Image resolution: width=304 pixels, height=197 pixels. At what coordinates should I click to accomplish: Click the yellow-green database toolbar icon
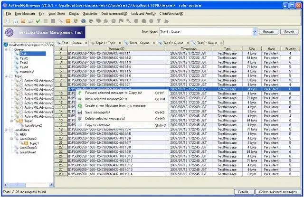(x=76, y=21)
